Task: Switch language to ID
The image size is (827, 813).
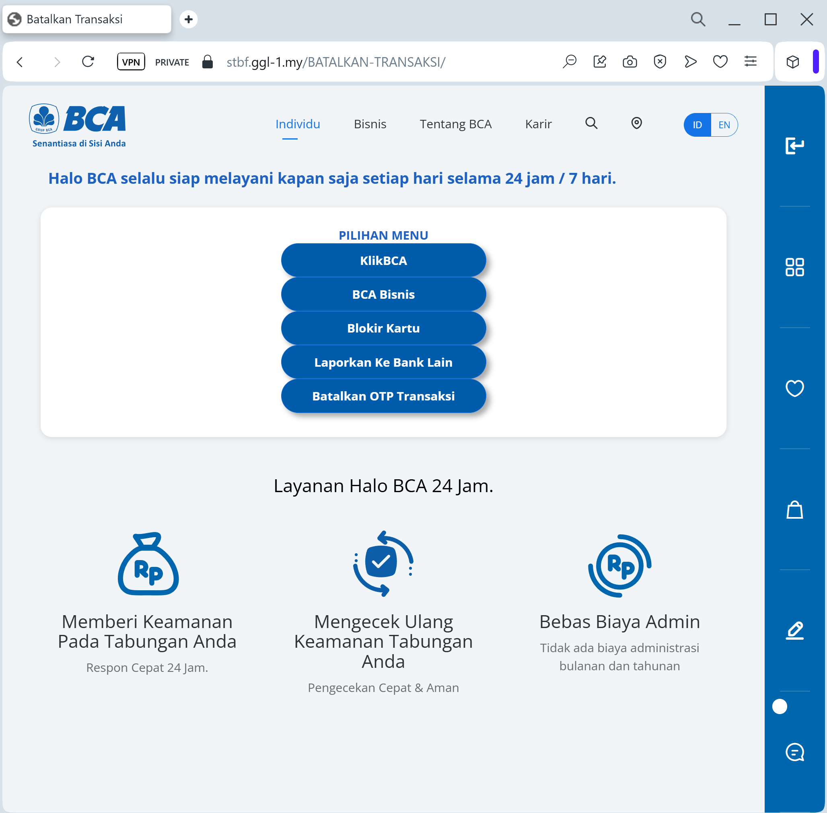Action: point(697,125)
